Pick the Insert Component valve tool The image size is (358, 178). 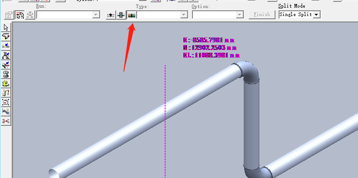6,55
